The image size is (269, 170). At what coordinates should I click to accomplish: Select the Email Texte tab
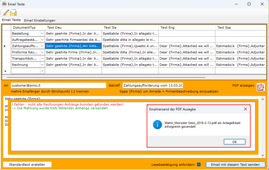tap(11, 20)
